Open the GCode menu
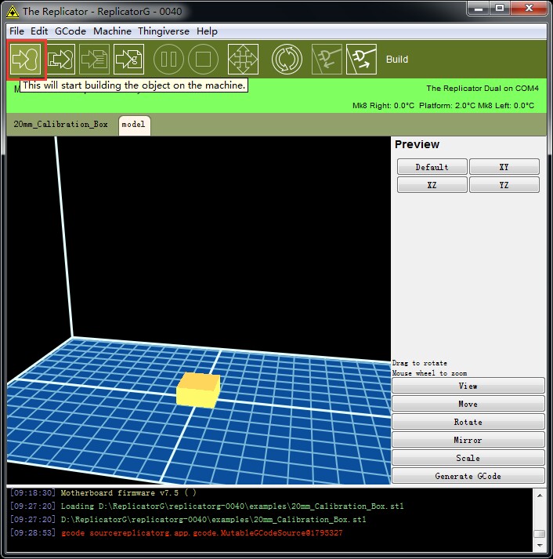The image size is (553, 559). [x=70, y=31]
